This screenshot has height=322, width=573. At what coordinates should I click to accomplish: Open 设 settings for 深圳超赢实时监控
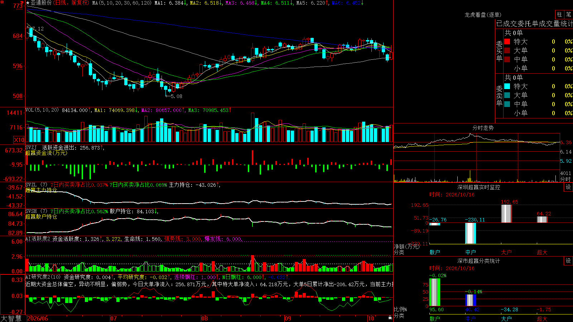(x=568, y=187)
